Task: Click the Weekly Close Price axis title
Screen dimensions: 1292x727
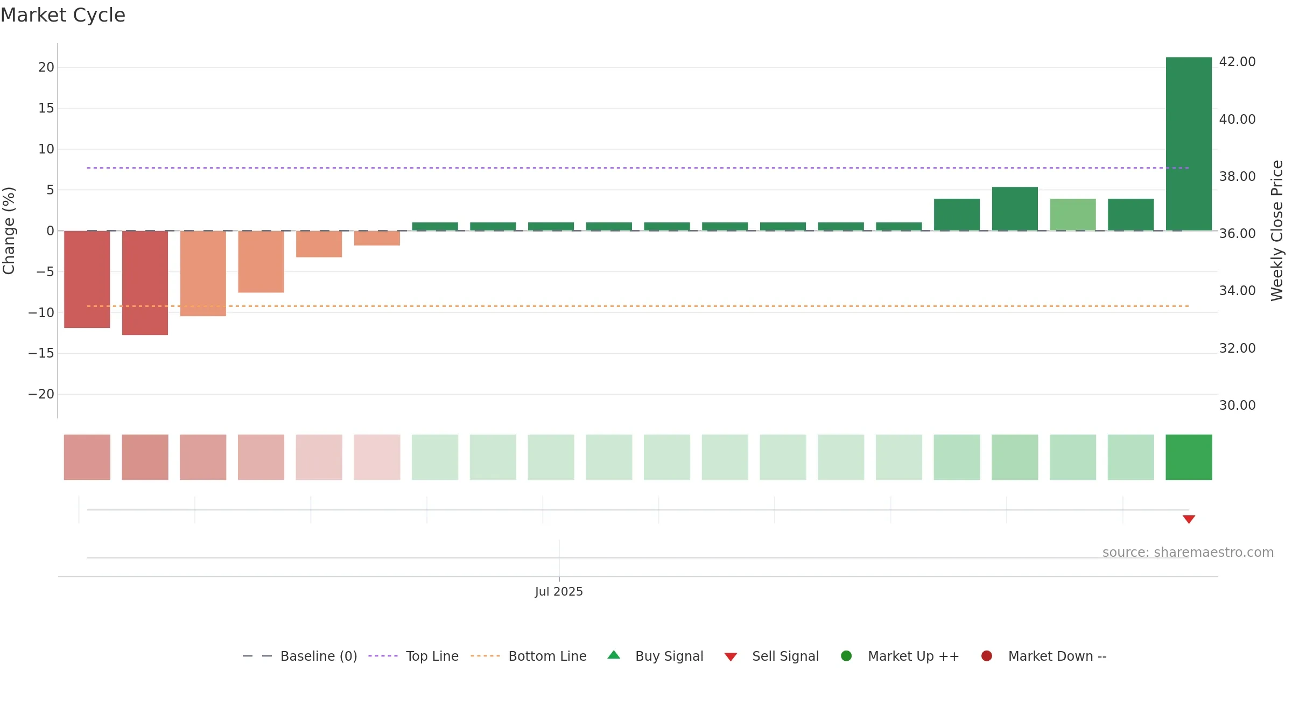Action: coord(1277,230)
